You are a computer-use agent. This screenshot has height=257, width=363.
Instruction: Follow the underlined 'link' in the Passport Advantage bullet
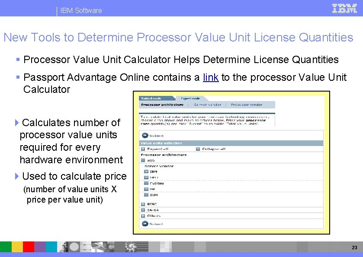coord(211,77)
